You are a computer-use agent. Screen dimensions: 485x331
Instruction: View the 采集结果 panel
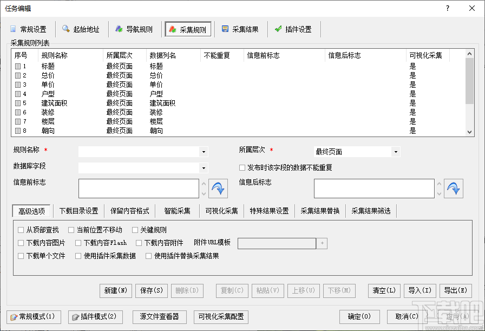[241, 29]
